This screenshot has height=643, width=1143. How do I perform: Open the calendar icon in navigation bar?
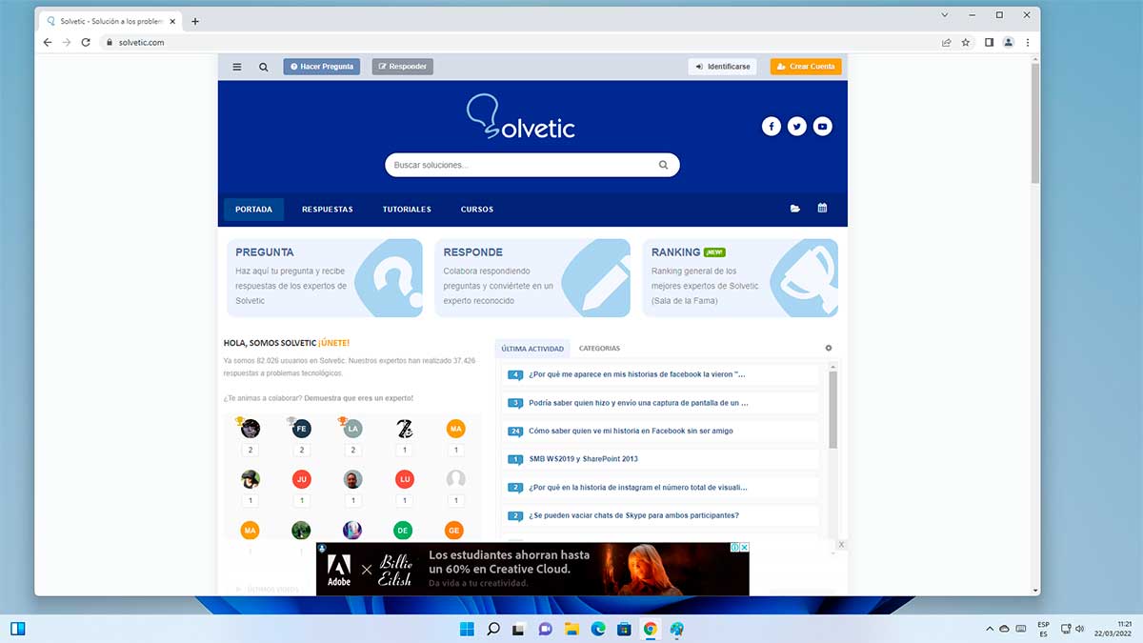(822, 209)
